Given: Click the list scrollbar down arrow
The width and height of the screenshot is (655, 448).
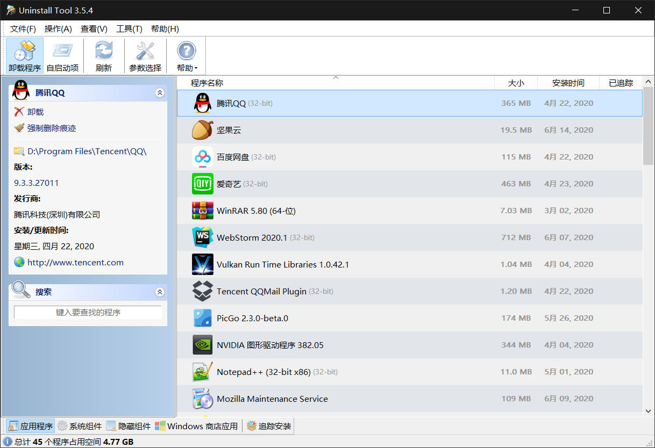Looking at the screenshot, I should coord(649,411).
